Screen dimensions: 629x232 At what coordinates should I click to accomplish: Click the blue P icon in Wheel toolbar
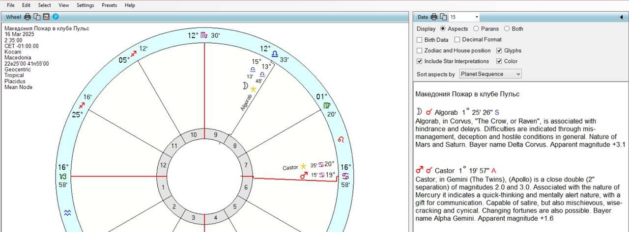click(56, 17)
